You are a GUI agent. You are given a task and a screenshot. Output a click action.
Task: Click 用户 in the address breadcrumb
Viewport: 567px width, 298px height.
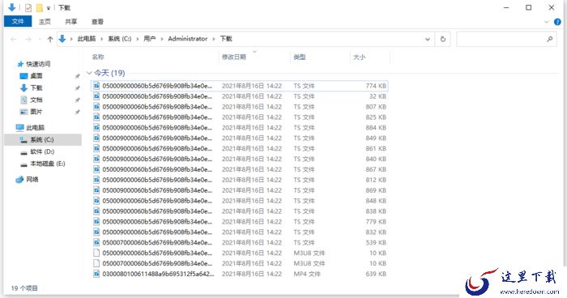tap(150, 39)
